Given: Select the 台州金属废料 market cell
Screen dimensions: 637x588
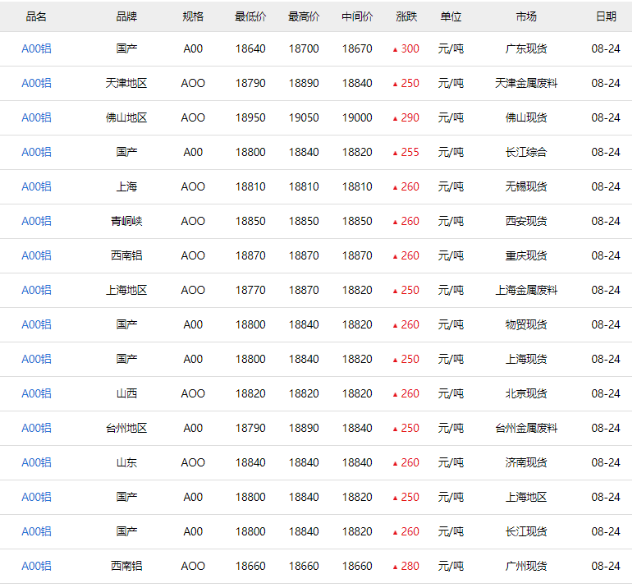Looking at the screenshot, I should click(x=526, y=428).
